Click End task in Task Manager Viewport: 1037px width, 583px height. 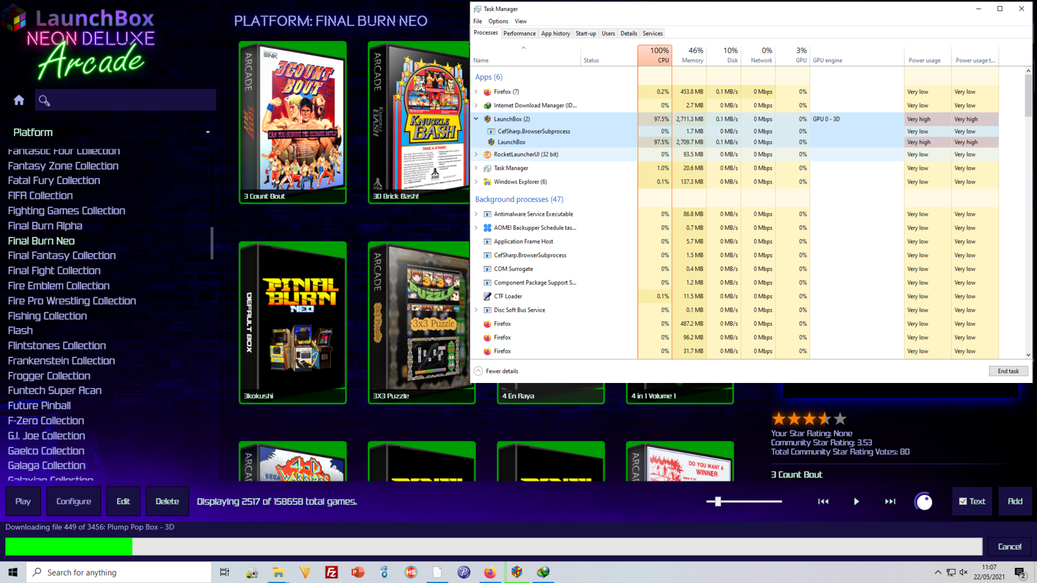coord(1008,371)
